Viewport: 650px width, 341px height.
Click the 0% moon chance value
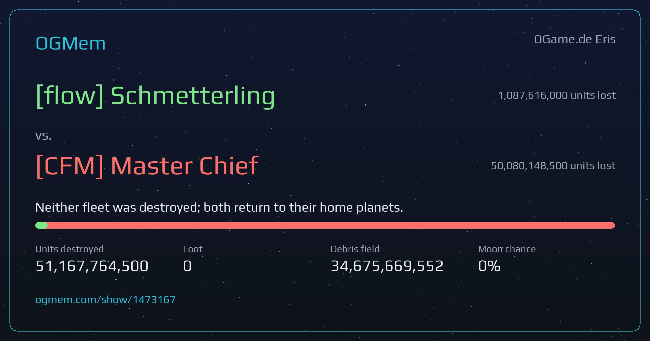(x=489, y=266)
